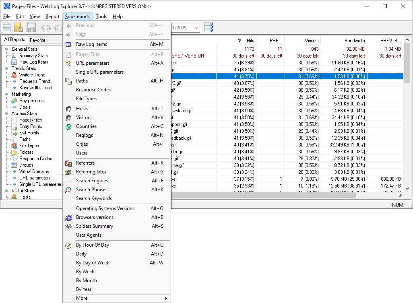This screenshot has width=413, height=303.
Task: Click the back arrow toolbar button
Action: point(46,27)
